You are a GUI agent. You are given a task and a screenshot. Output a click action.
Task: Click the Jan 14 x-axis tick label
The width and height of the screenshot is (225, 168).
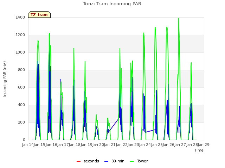tap(28, 145)
